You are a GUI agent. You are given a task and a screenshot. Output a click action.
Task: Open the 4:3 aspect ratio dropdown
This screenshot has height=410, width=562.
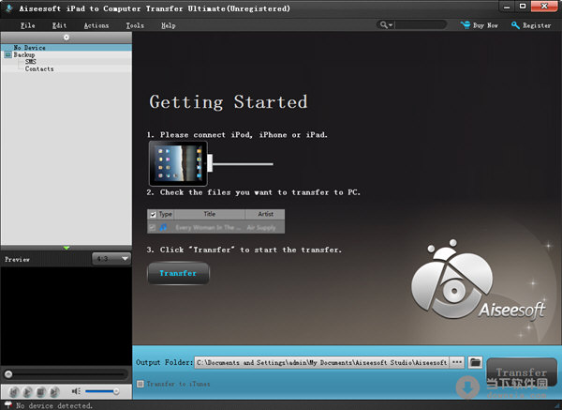111,259
